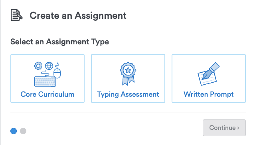Click the globe icon in Core Curriculum card
Screen dimensions: 255x145
(x=49, y=66)
